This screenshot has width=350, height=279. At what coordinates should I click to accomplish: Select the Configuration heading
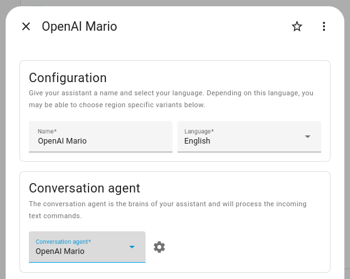68,78
